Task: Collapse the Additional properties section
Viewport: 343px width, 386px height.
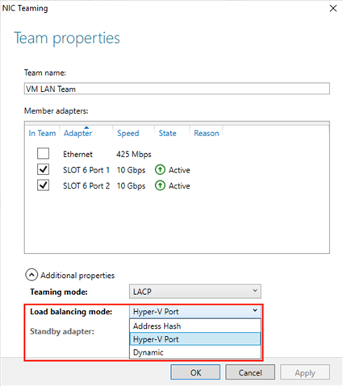Action: tap(31, 275)
